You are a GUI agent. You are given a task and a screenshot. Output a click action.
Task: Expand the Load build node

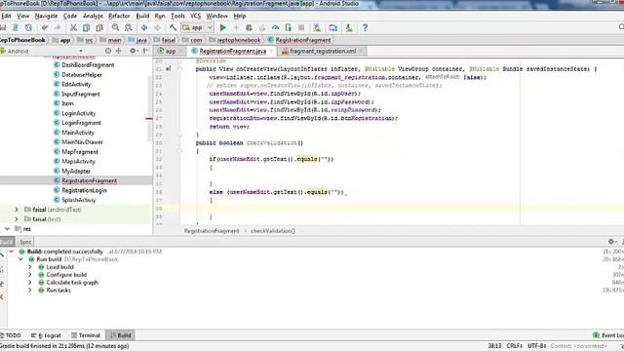point(30,267)
